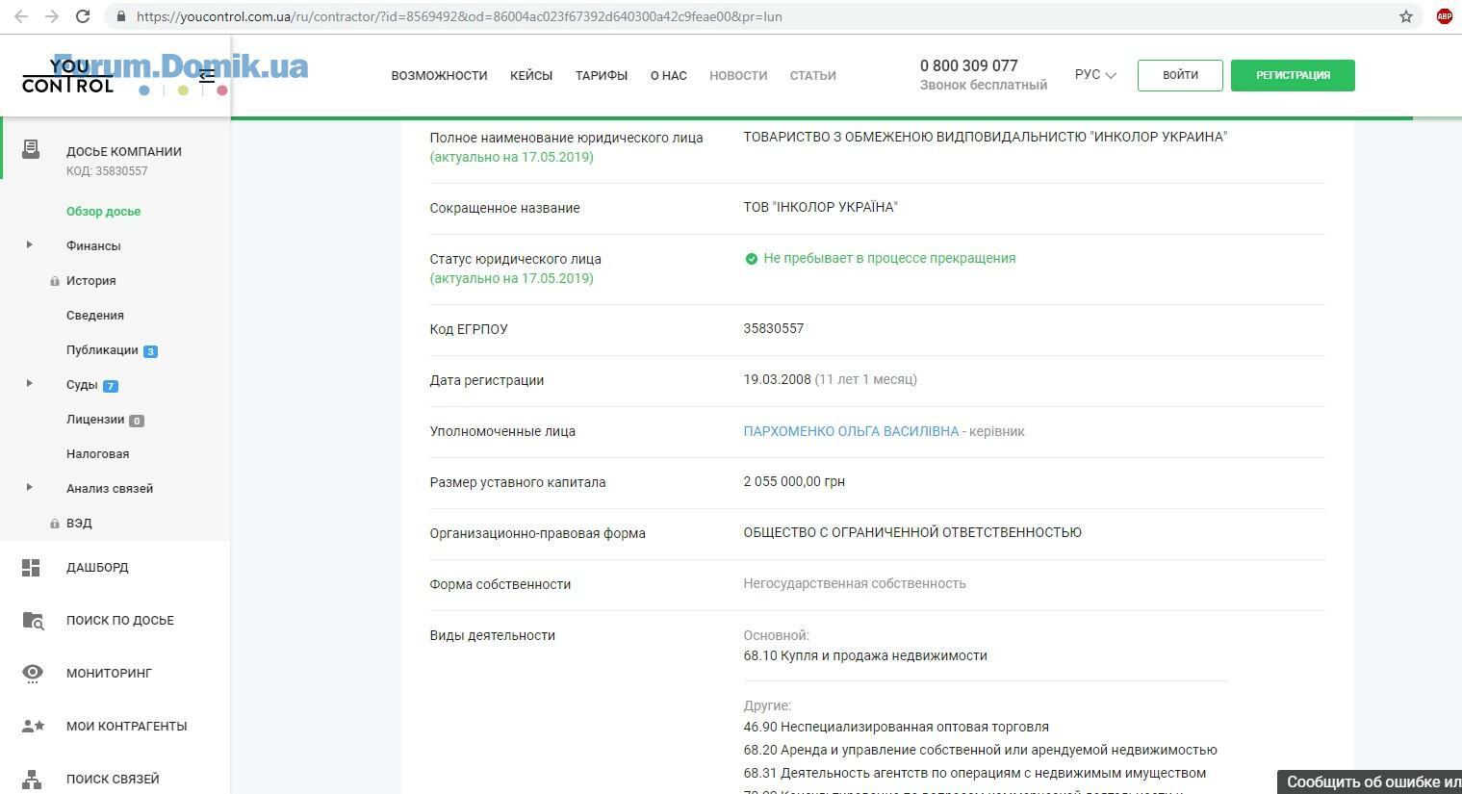Expand the Анализ связей section arrow
This screenshot has width=1462, height=794.
(x=29, y=487)
